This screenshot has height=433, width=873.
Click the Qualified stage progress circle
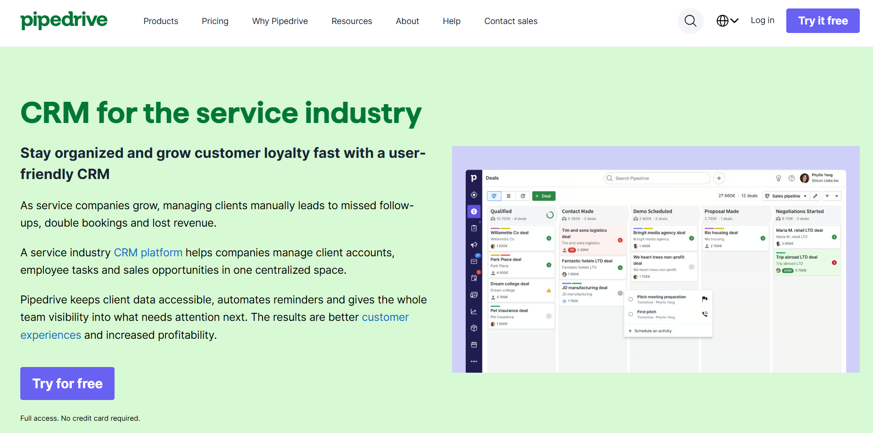pyautogui.click(x=550, y=215)
